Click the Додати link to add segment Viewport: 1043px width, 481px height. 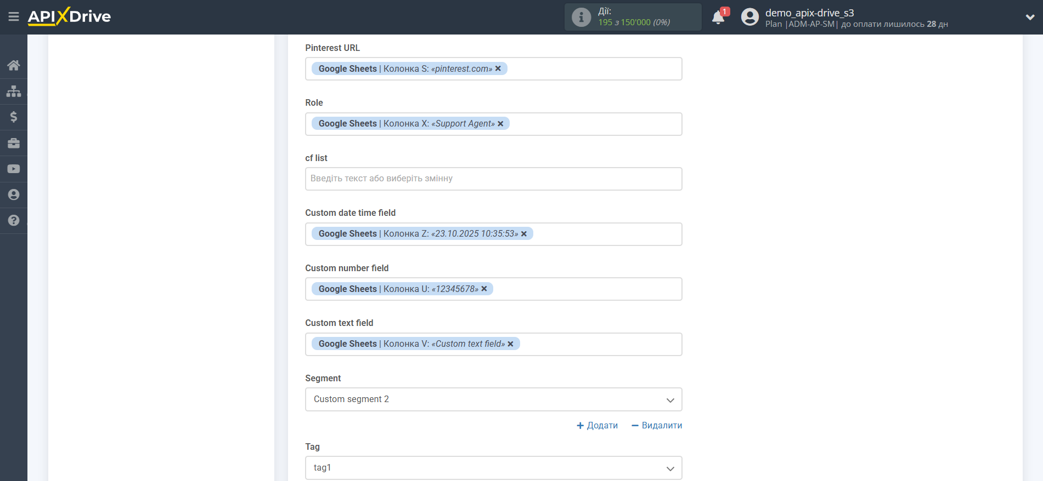597,425
